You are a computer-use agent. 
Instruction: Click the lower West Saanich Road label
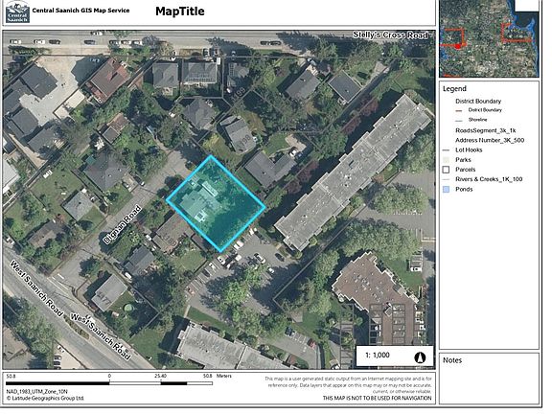point(101,337)
